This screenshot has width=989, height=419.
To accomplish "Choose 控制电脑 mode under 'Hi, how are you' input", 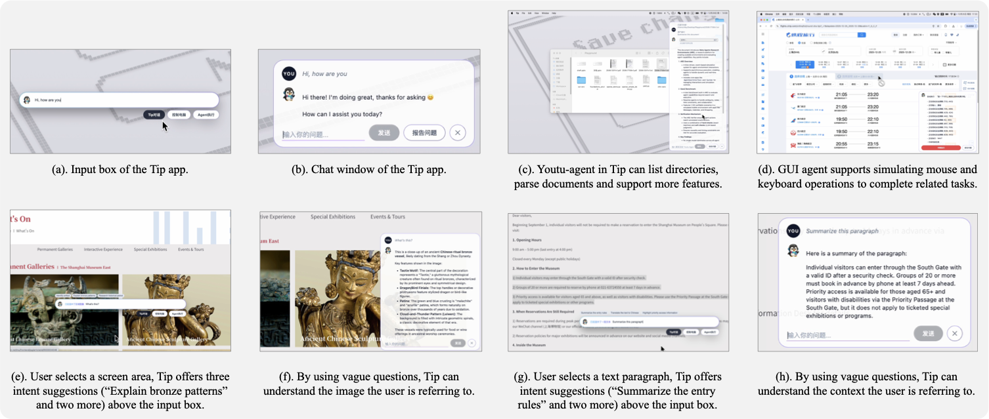I will (179, 115).
